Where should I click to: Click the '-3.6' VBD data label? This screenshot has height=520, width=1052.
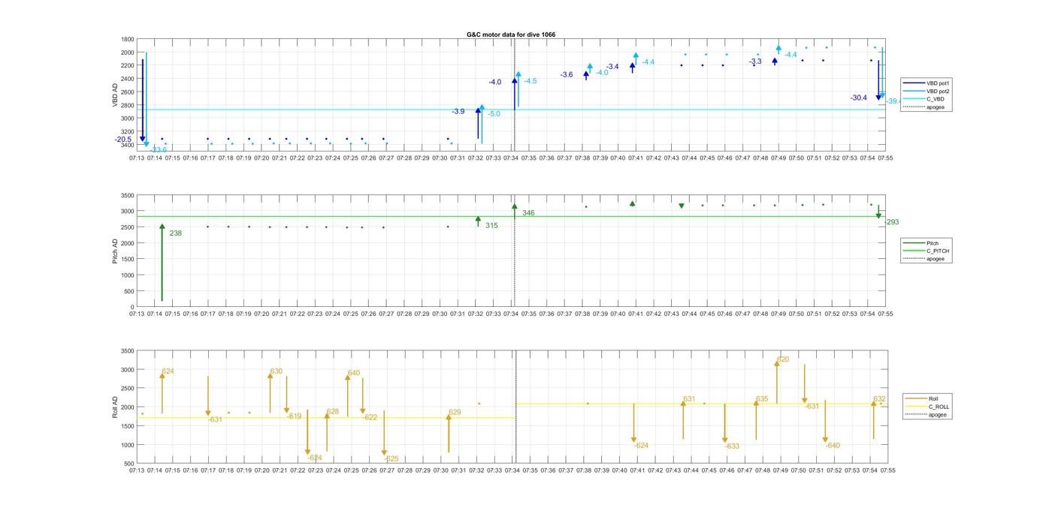pyautogui.click(x=567, y=75)
